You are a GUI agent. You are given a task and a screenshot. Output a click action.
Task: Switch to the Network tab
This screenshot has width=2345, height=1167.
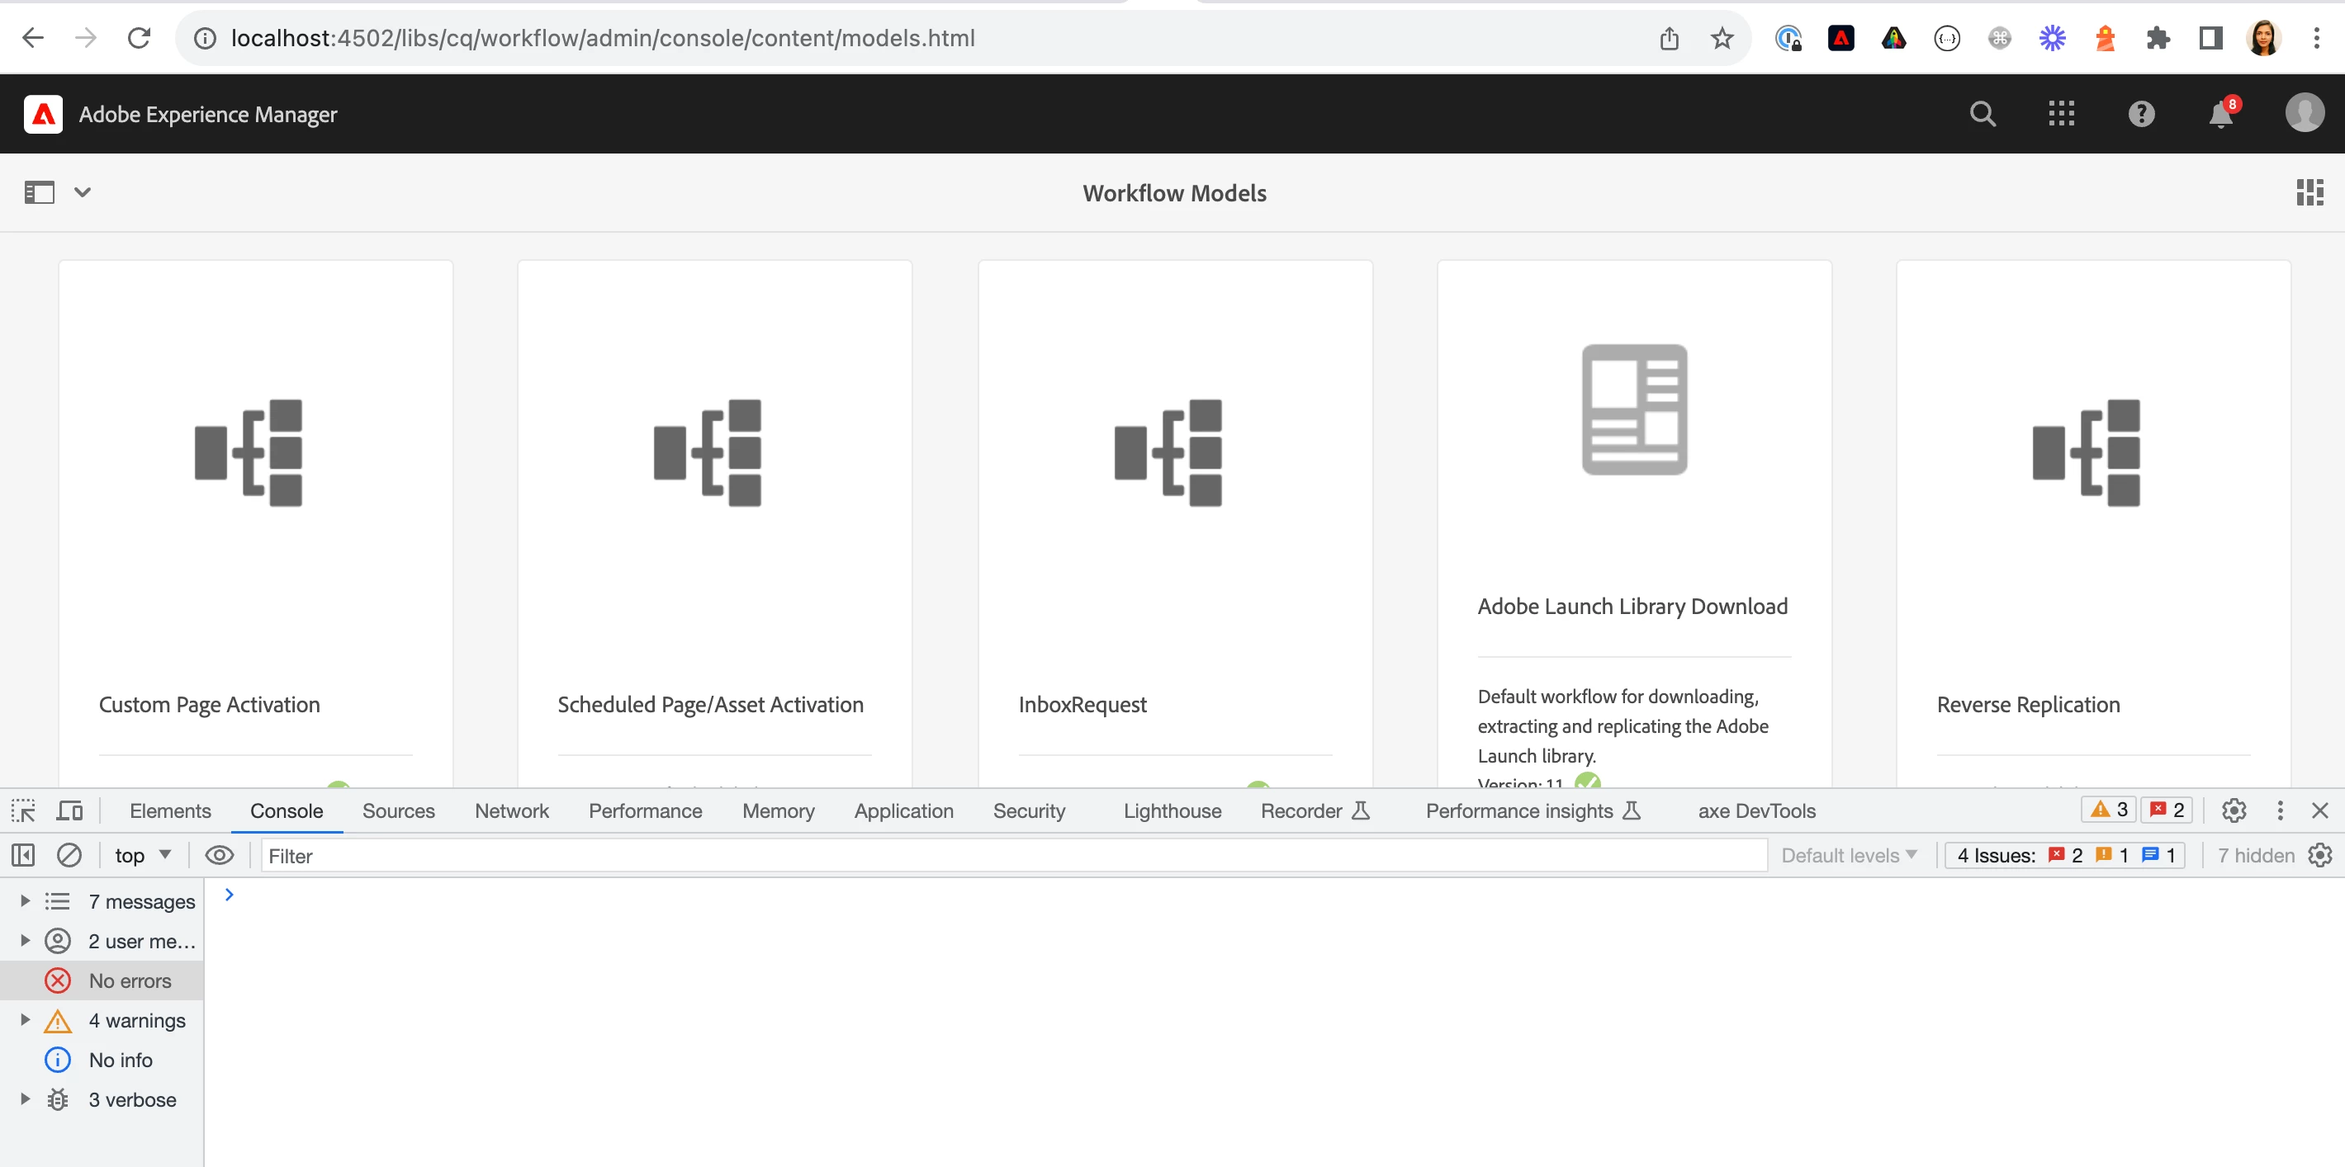pos(512,810)
